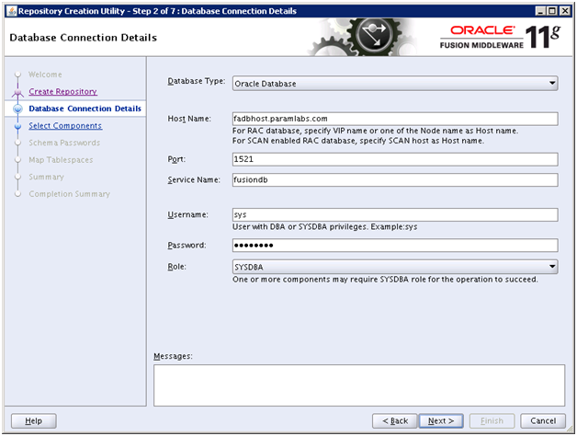Click the Summary step label
The width and height of the screenshot is (577, 436).
(x=46, y=177)
